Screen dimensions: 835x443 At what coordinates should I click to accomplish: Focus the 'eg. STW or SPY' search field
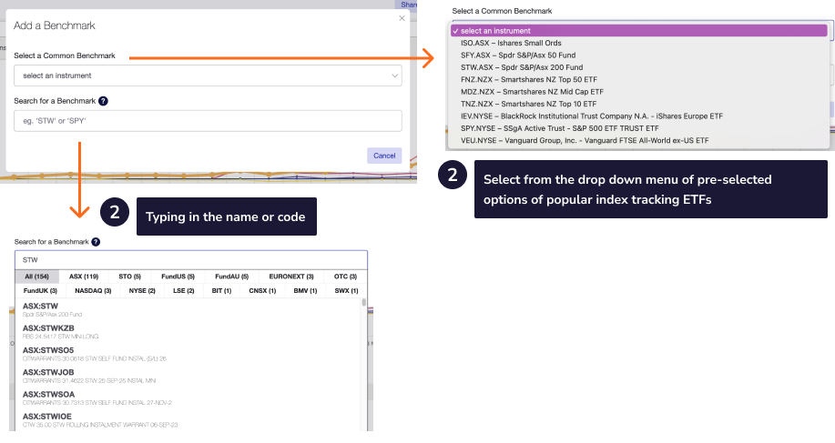point(208,121)
